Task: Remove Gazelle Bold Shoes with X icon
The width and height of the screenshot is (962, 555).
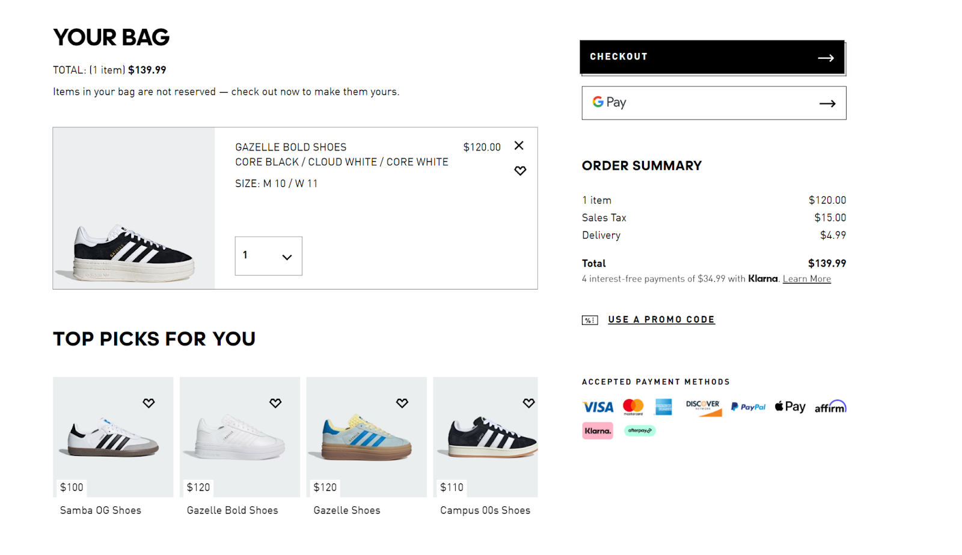Action: [519, 145]
